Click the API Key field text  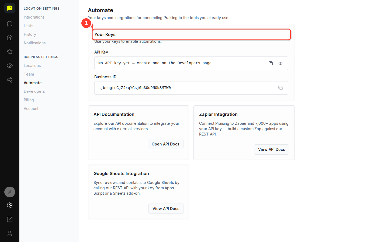click(155, 63)
